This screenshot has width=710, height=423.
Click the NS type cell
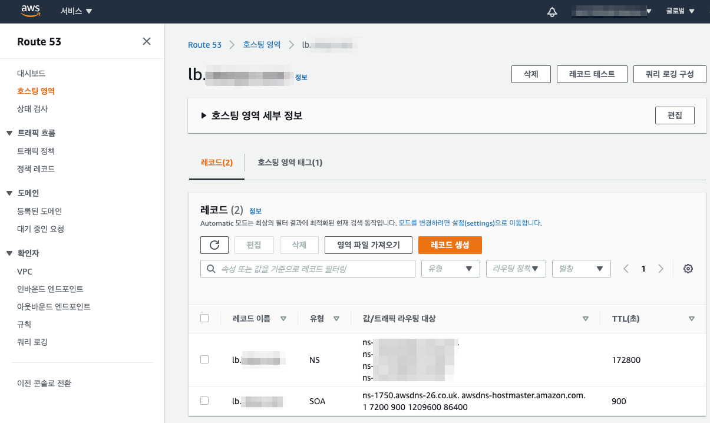(x=315, y=360)
